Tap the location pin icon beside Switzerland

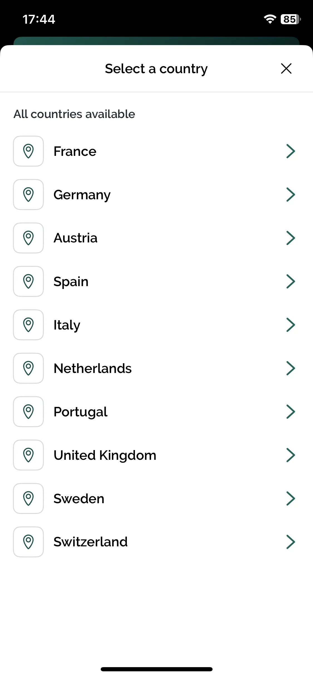pos(28,542)
